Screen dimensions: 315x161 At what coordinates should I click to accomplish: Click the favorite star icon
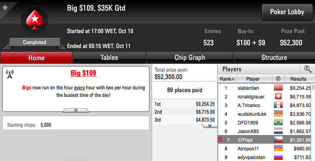(x=5, y=7)
